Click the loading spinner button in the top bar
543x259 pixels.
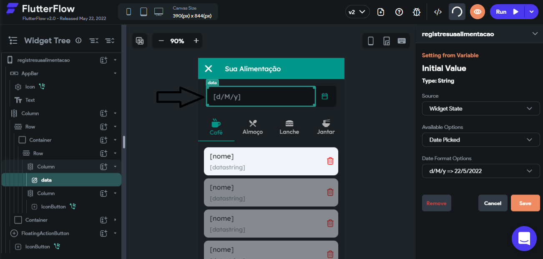457,12
